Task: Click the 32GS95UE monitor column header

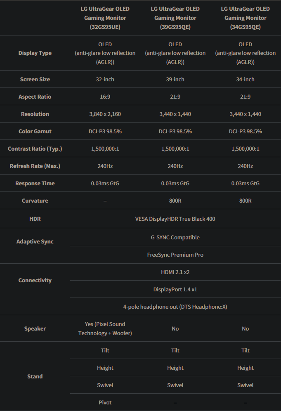Action: point(105,18)
